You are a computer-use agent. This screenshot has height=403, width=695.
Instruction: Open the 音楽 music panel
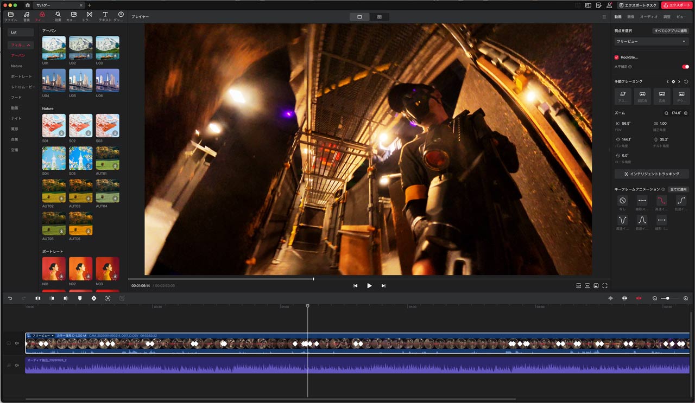point(27,16)
